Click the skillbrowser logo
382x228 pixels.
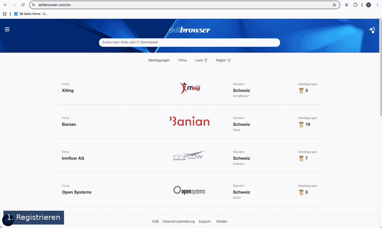click(189, 30)
